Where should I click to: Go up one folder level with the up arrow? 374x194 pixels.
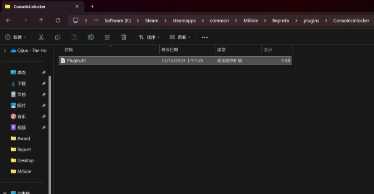[x=41, y=20]
